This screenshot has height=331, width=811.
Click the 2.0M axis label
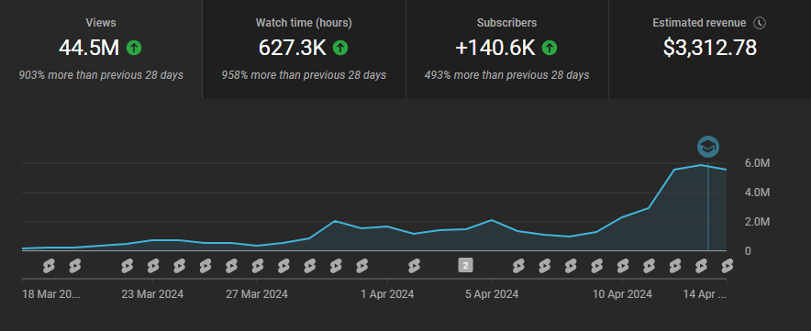point(757,222)
